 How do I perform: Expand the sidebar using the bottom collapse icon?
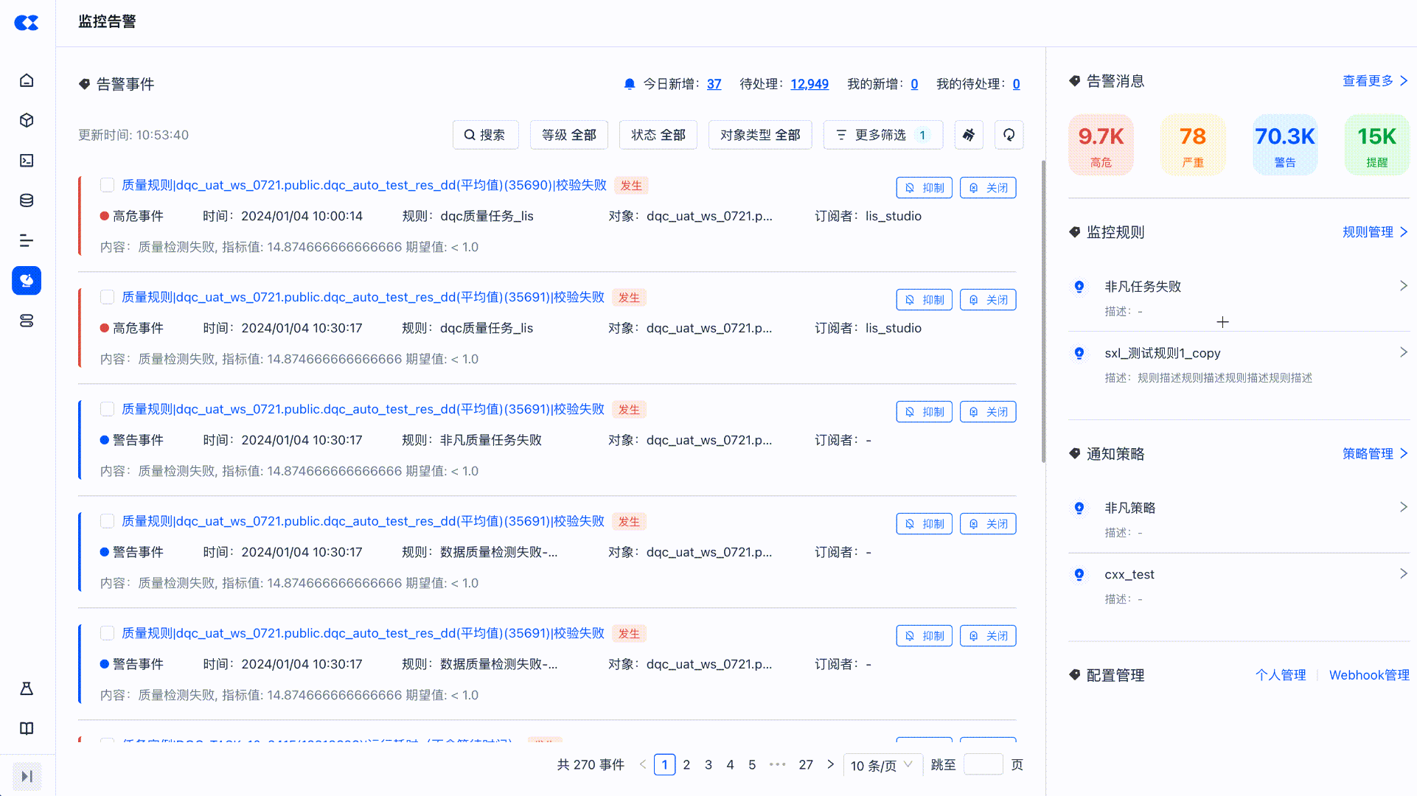[x=27, y=776]
